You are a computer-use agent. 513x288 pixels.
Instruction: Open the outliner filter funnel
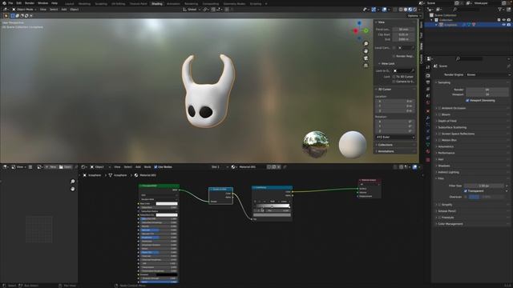pyautogui.click(x=500, y=10)
